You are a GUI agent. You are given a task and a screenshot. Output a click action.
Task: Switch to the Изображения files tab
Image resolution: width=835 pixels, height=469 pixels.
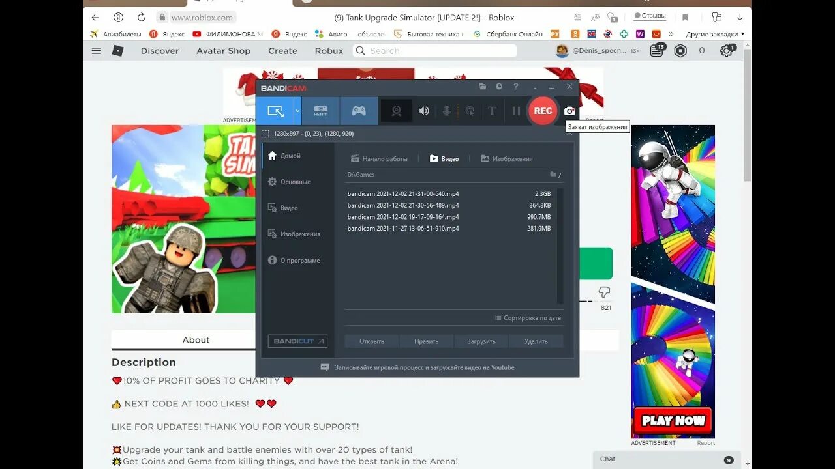507,159
